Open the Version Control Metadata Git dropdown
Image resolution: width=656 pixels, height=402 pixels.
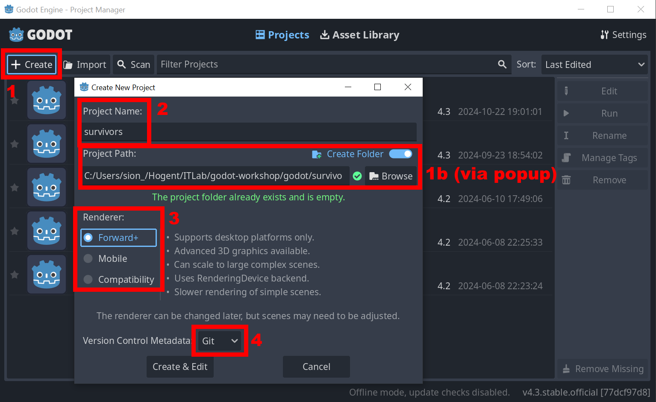pyautogui.click(x=220, y=341)
